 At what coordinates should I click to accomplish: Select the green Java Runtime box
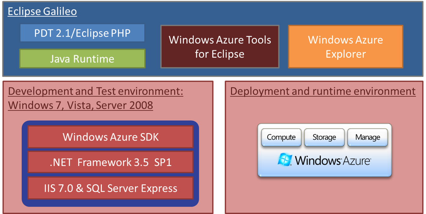(82, 59)
